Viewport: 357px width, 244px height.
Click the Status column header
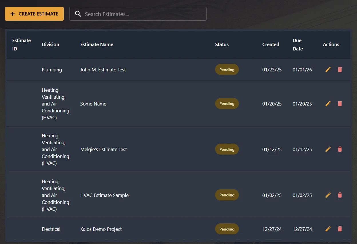(x=222, y=44)
